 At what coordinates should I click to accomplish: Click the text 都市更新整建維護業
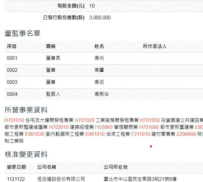coord(26,127)
